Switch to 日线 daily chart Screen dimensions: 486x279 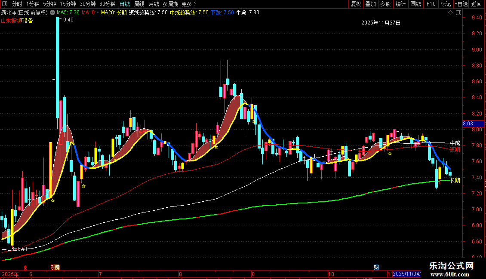pyautogui.click(x=125, y=4)
